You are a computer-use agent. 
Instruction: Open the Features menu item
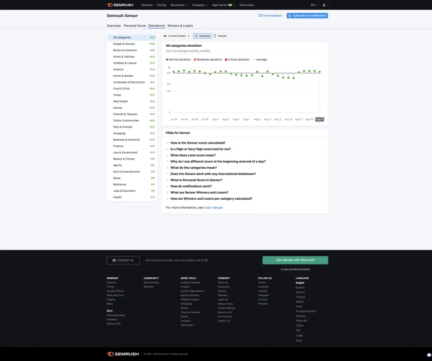coord(146,5)
